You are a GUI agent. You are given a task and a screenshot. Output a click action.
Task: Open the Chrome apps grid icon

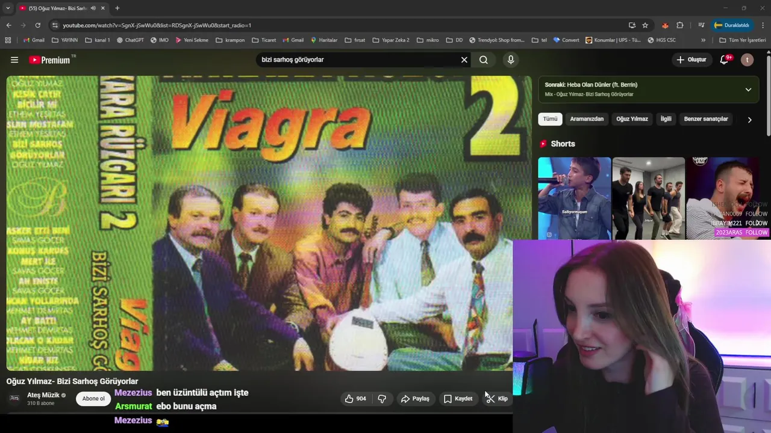coord(8,40)
